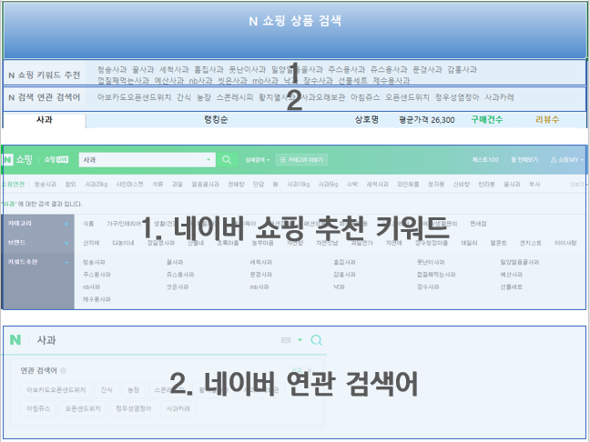Click the green Naver N logo beside 사과
Screen dimensions: 590x442
tap(15, 340)
